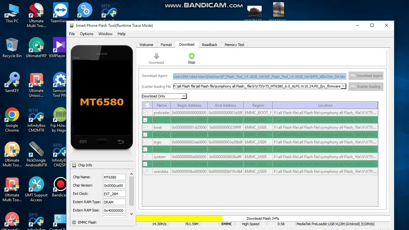Click the Home button on phone image
Viewport: 409px width, 230px height.
point(102,142)
